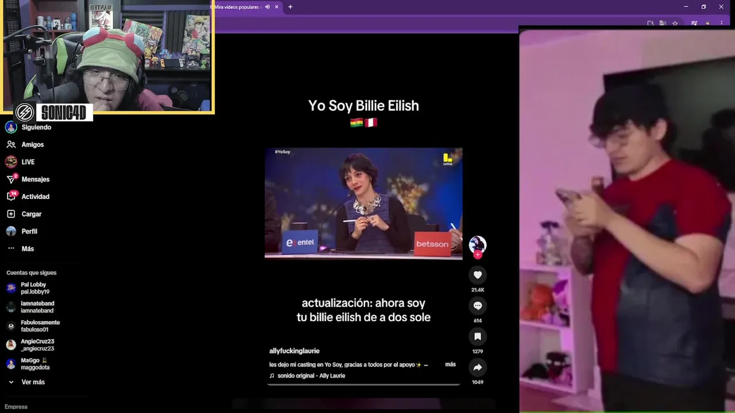Open sonido original - Ally Laurie sound
The width and height of the screenshot is (735, 413).
coord(311,376)
